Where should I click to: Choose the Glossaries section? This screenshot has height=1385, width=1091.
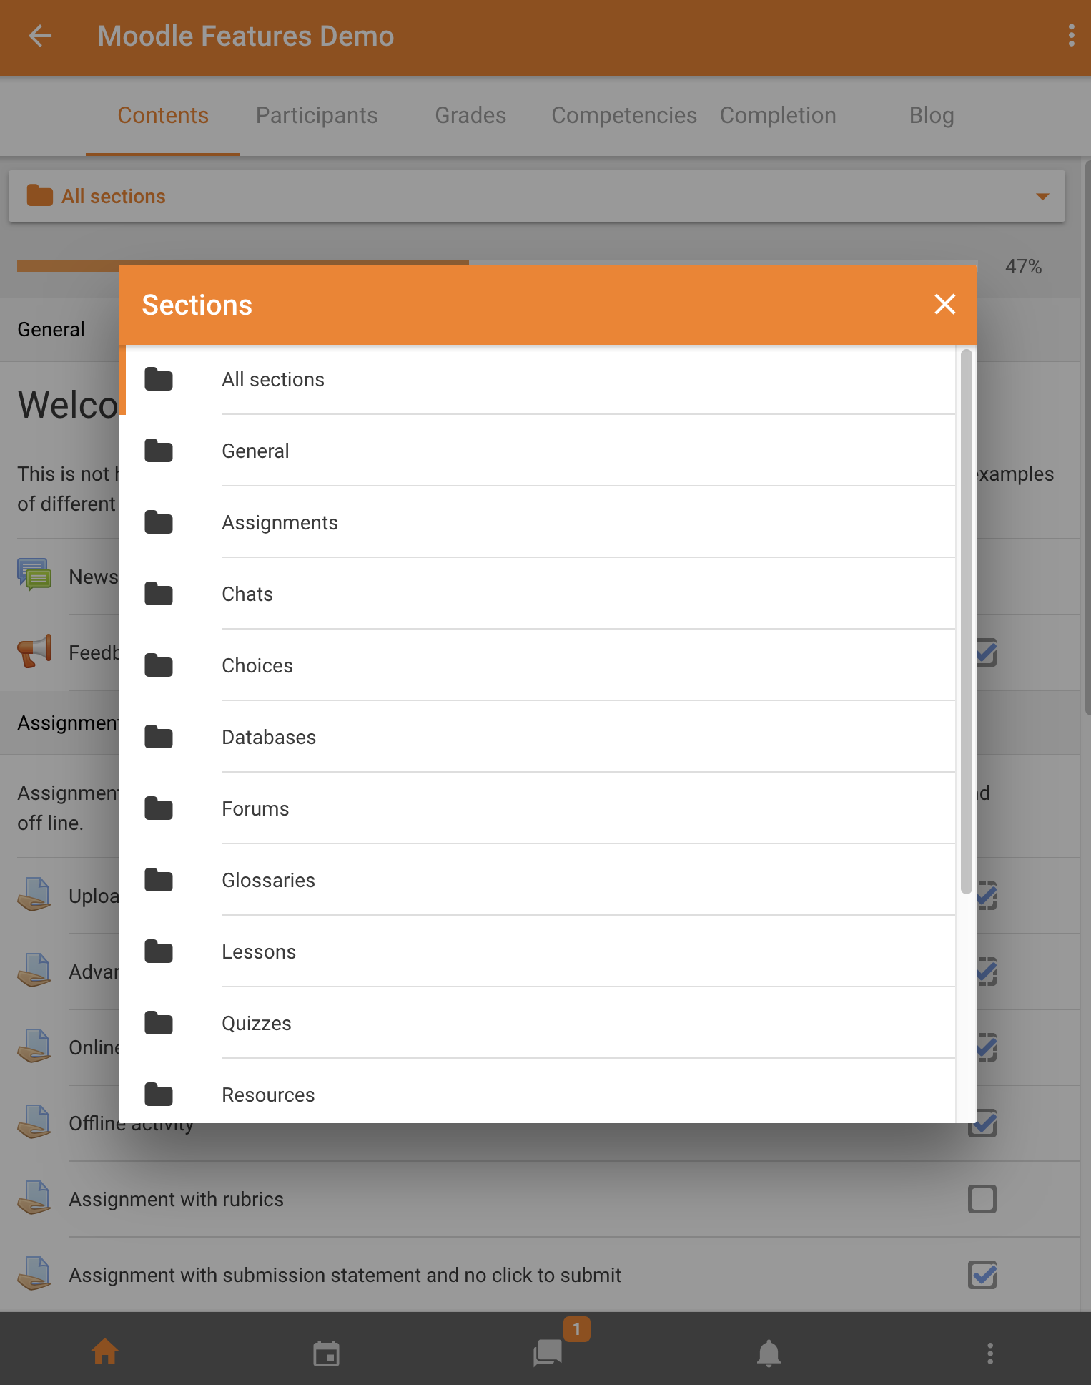click(x=537, y=880)
